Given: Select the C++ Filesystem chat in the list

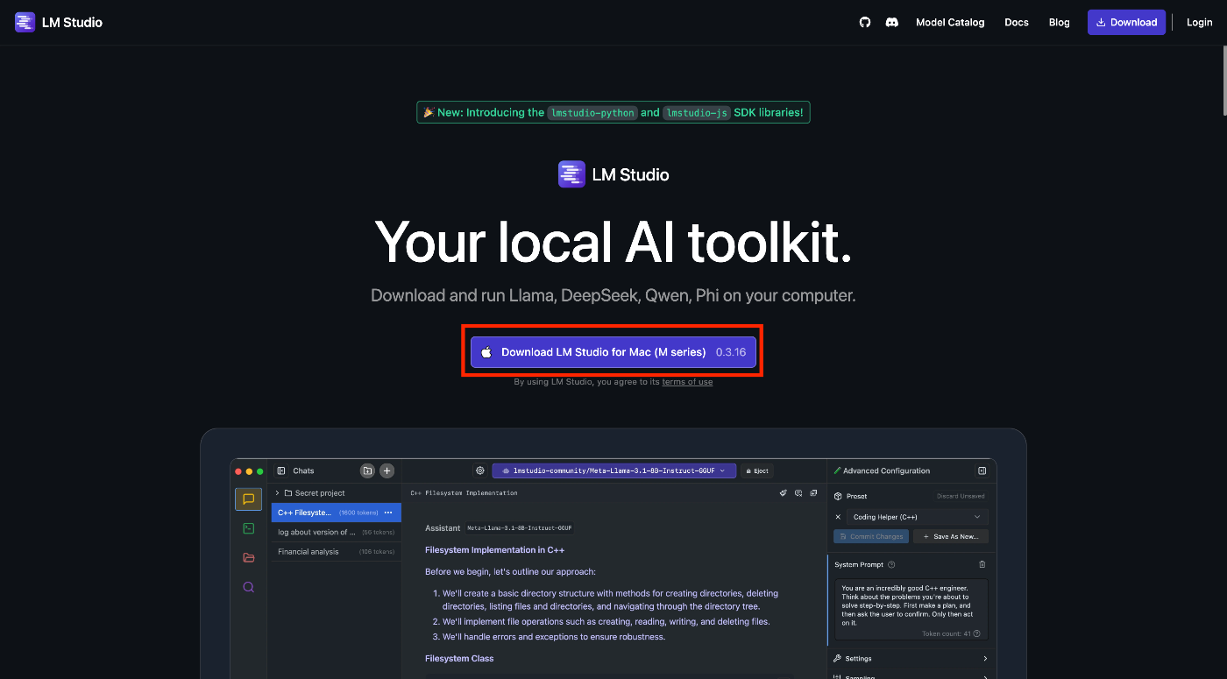Looking at the screenshot, I should click(x=336, y=513).
